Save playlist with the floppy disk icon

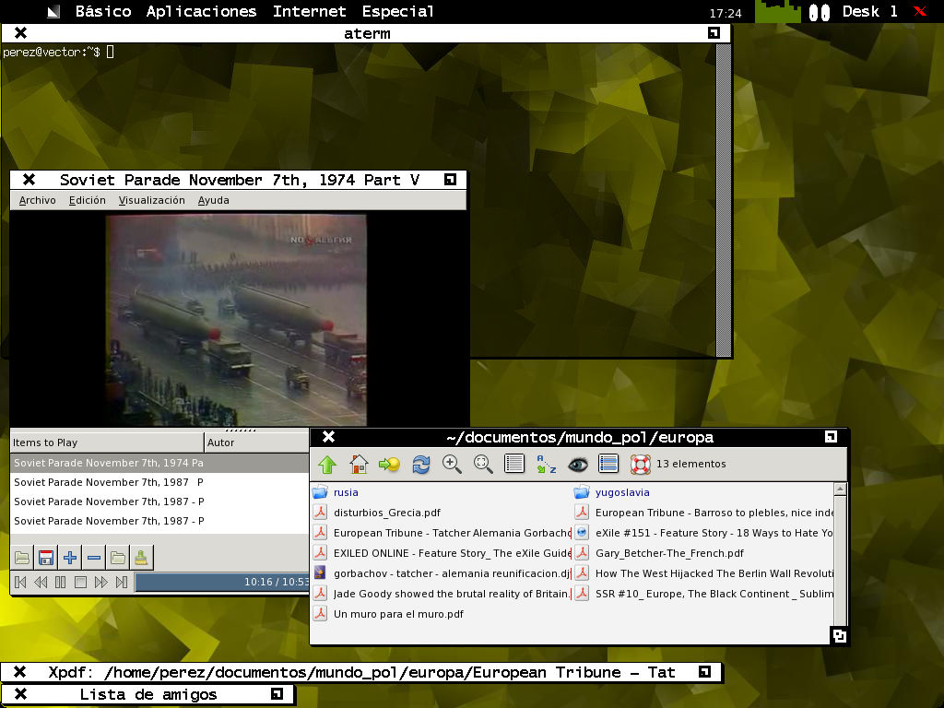(x=46, y=558)
